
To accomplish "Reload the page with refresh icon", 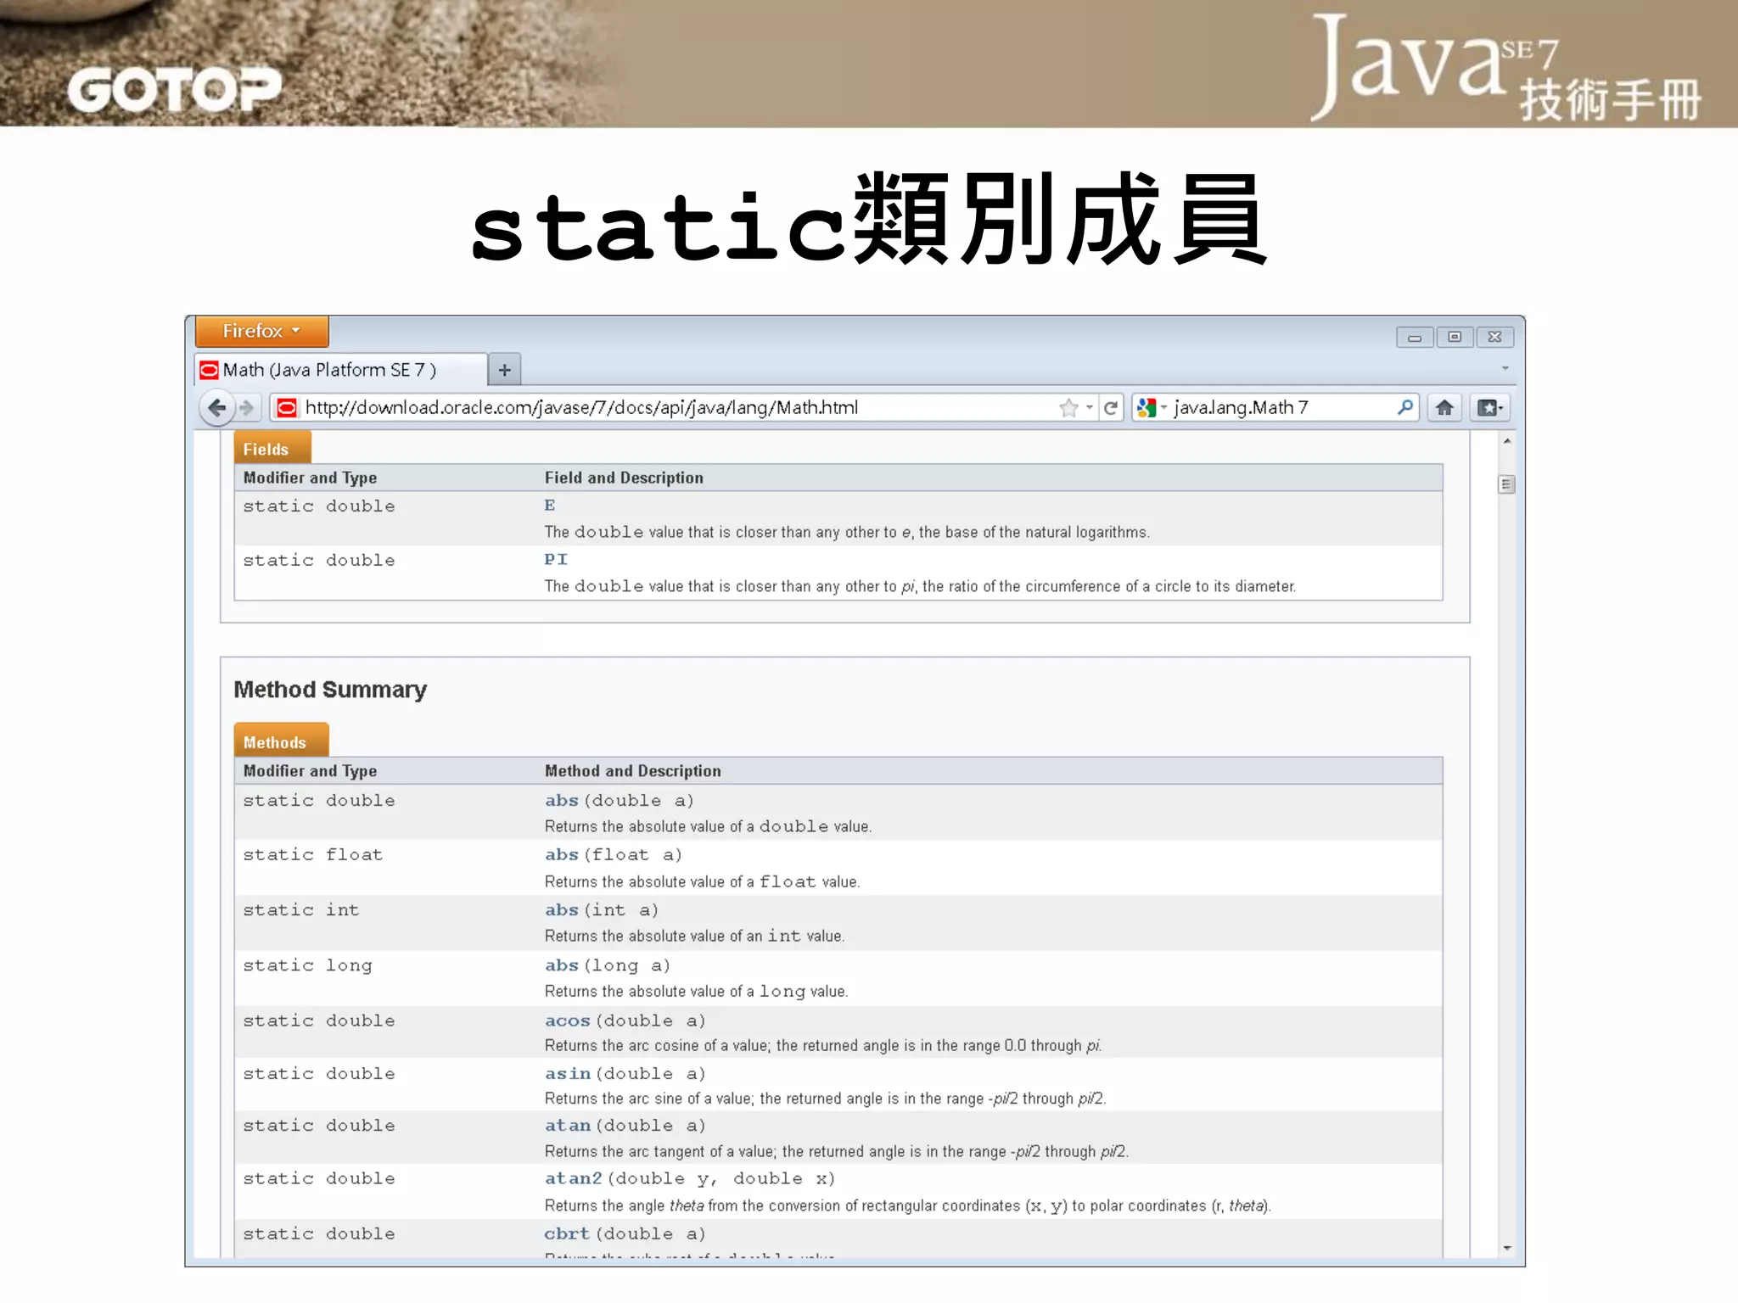I will pos(1111,408).
